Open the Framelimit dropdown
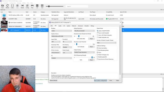Screen dimensions: 164x92 coord(67,42)
